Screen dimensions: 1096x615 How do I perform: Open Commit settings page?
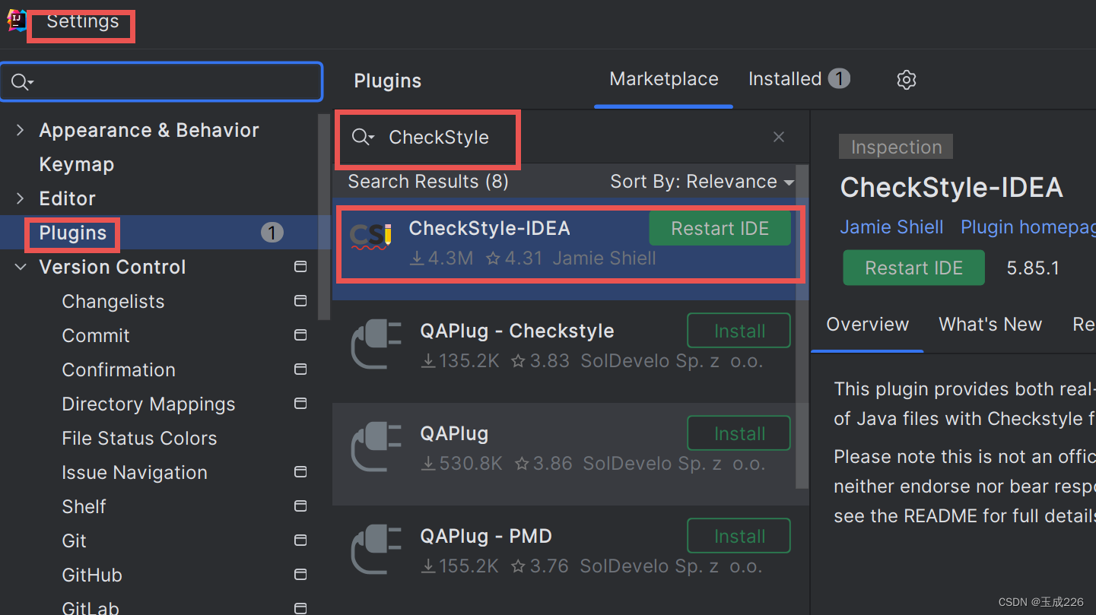point(96,335)
